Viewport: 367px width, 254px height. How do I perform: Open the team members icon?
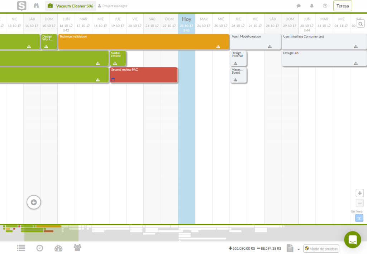tap(77, 248)
